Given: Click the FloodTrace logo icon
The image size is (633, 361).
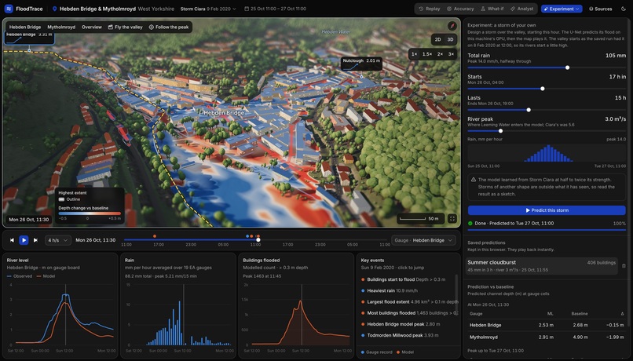Looking at the screenshot, I should click(9, 9).
